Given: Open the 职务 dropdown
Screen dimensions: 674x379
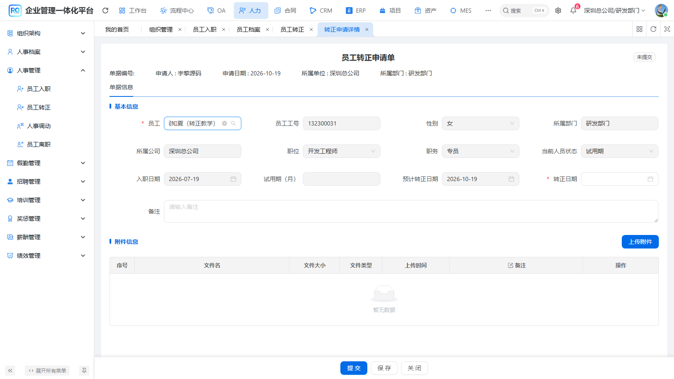Looking at the screenshot, I should pos(481,151).
